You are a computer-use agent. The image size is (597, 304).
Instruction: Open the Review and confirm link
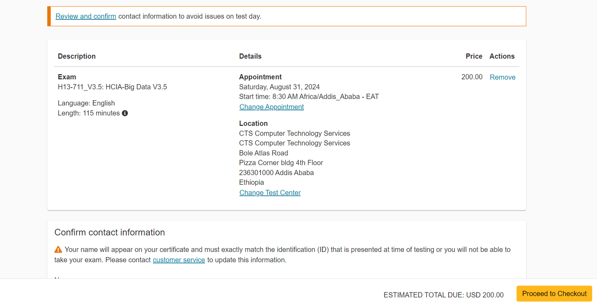point(86,16)
